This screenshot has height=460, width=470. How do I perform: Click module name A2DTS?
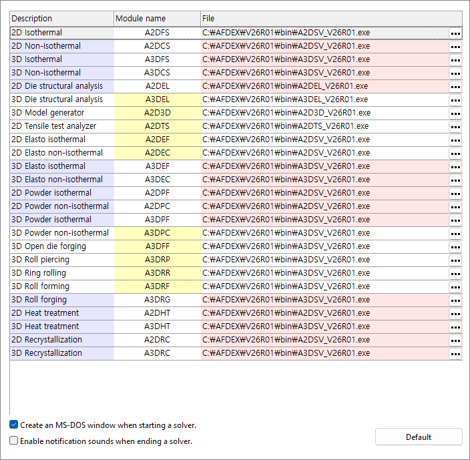(x=158, y=126)
